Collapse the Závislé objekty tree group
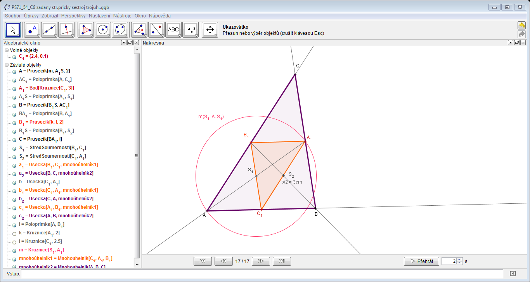The width and height of the screenshot is (530, 282). [x=7, y=65]
